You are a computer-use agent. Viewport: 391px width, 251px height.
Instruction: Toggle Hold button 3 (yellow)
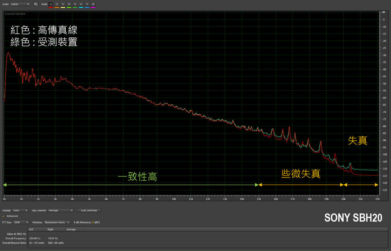click(63, 4)
